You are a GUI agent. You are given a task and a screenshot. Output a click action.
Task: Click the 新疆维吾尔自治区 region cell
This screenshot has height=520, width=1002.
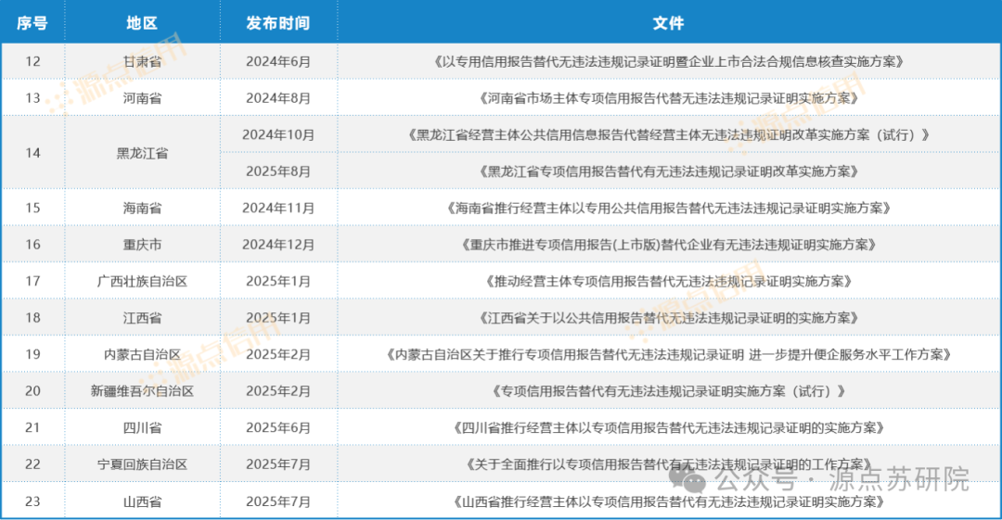pyautogui.click(x=142, y=390)
